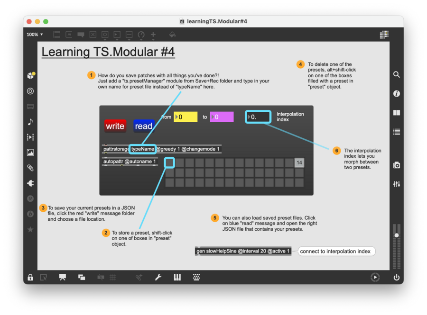
Task: Select preset slot 14 in preset grid
Action: 299,163
